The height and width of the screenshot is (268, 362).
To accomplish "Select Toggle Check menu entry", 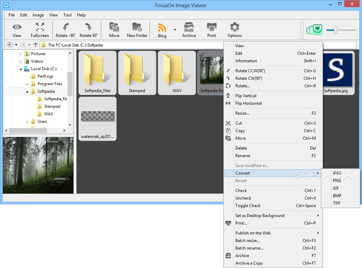I will 273,206.
